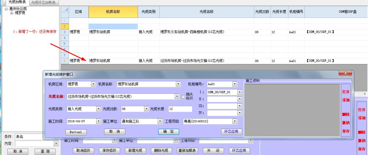This screenshot has width=368, height=155.
Task: Click 删除 in dialog's 施工资料 panel
Action: pos(346,114)
